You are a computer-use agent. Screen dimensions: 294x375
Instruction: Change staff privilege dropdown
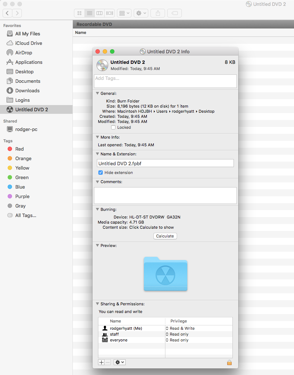tap(177, 335)
